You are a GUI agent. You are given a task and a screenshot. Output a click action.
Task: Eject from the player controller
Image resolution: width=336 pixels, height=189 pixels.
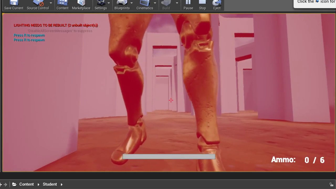coord(217,5)
